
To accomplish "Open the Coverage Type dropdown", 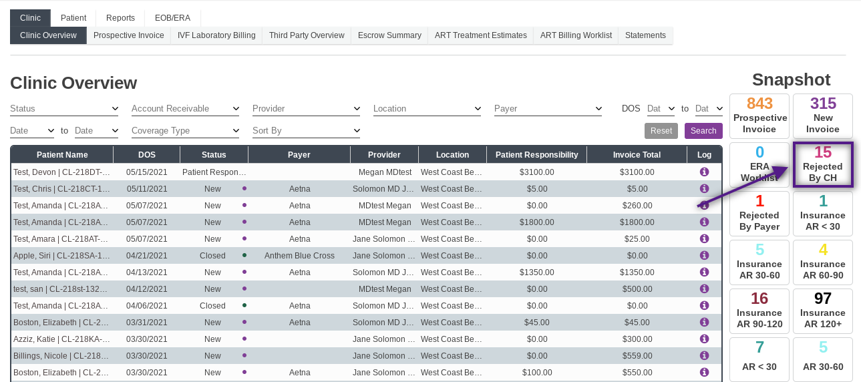I will point(185,131).
